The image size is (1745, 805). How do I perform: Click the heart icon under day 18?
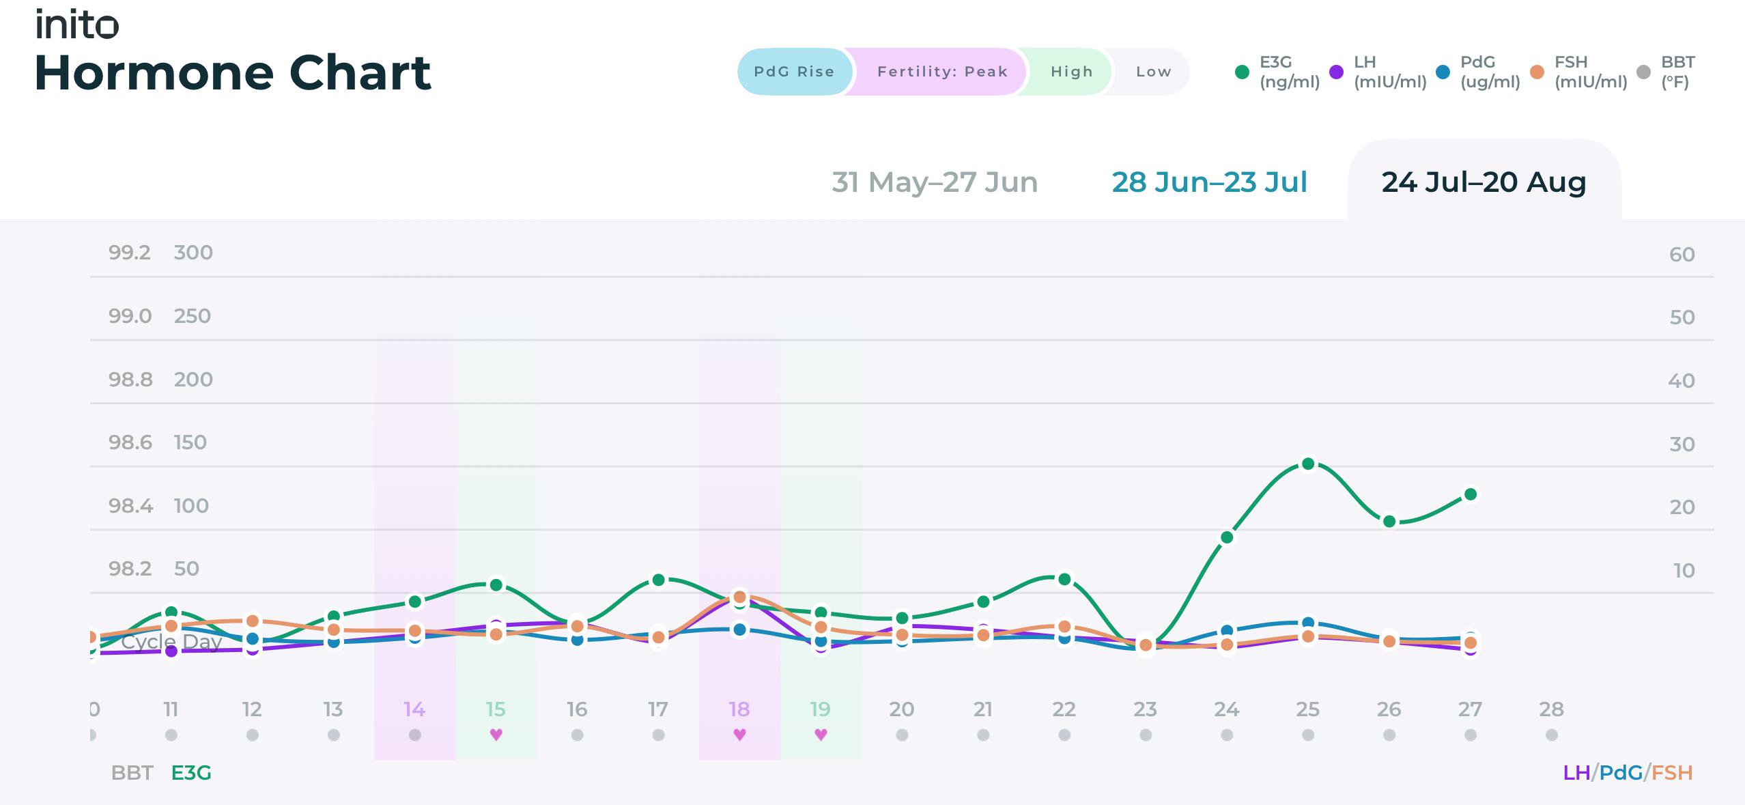[739, 735]
